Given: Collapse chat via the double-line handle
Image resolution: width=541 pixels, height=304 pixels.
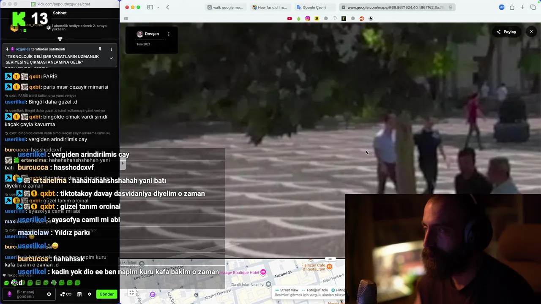Looking at the screenshot, I should [x=60, y=39].
